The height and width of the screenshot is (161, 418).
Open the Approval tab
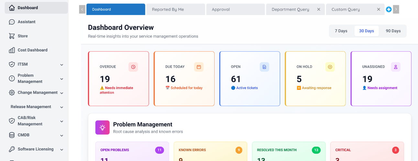(x=235, y=9)
